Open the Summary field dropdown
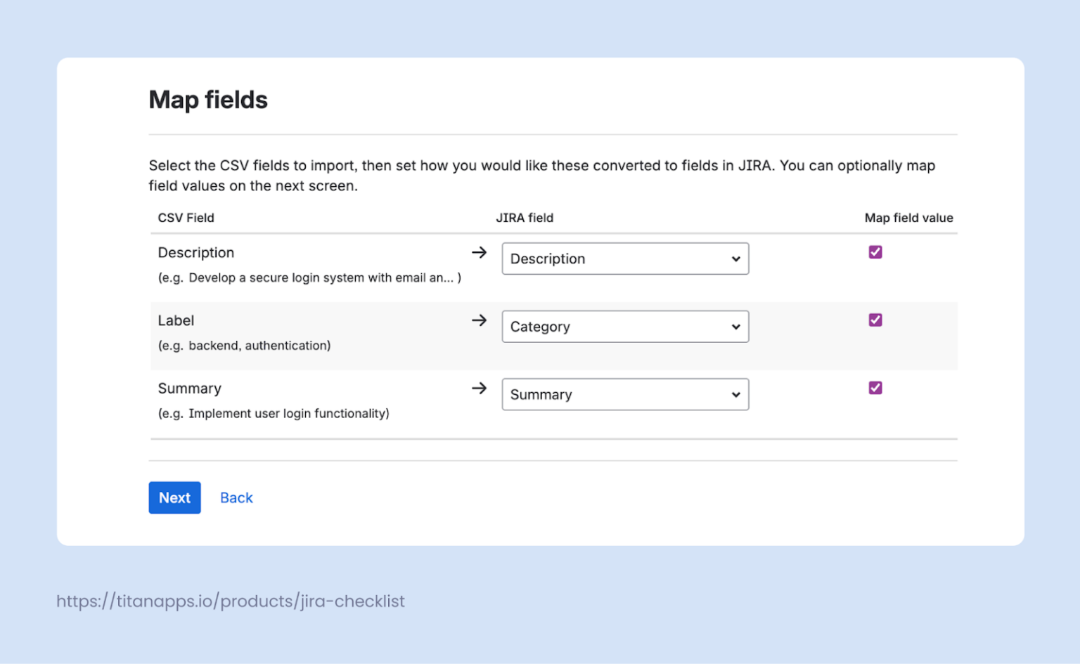This screenshot has width=1080, height=664. click(625, 394)
